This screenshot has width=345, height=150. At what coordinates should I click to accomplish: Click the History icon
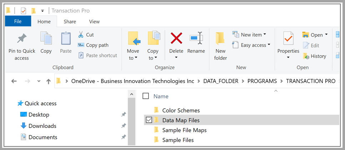pos(306,56)
